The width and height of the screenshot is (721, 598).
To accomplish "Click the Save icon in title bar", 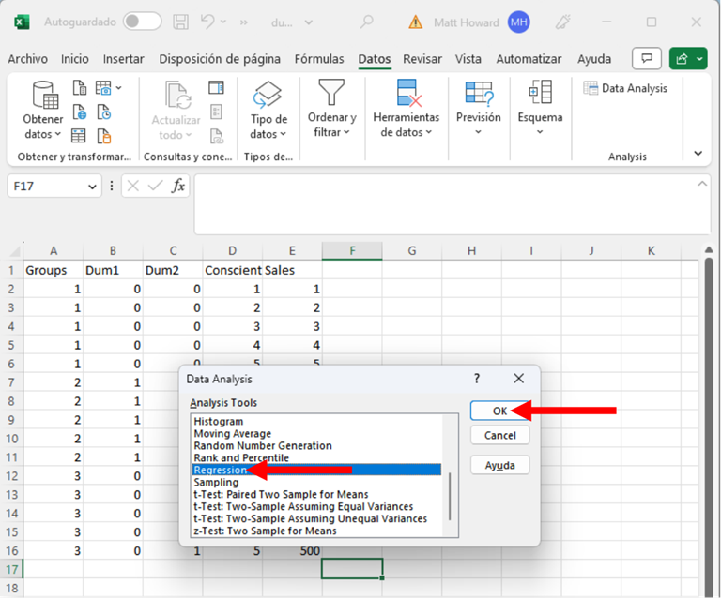I will click(x=182, y=22).
